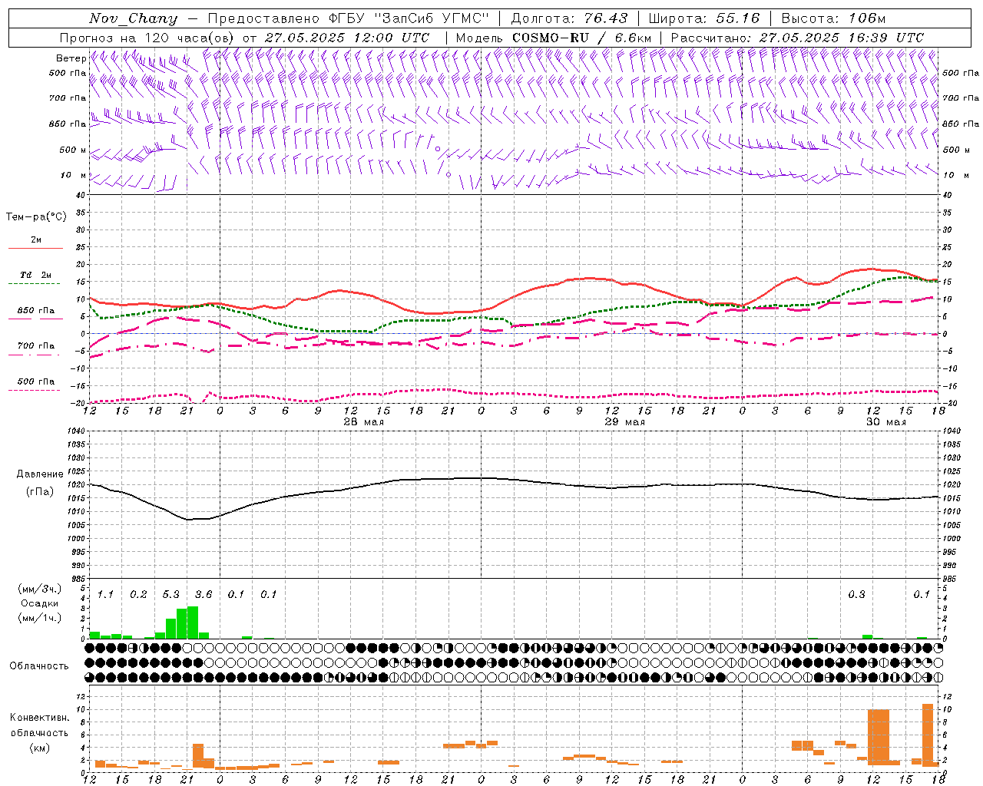Click the tallest orange convective cloud bar
The height and width of the screenshot is (786, 983).
[x=928, y=735]
